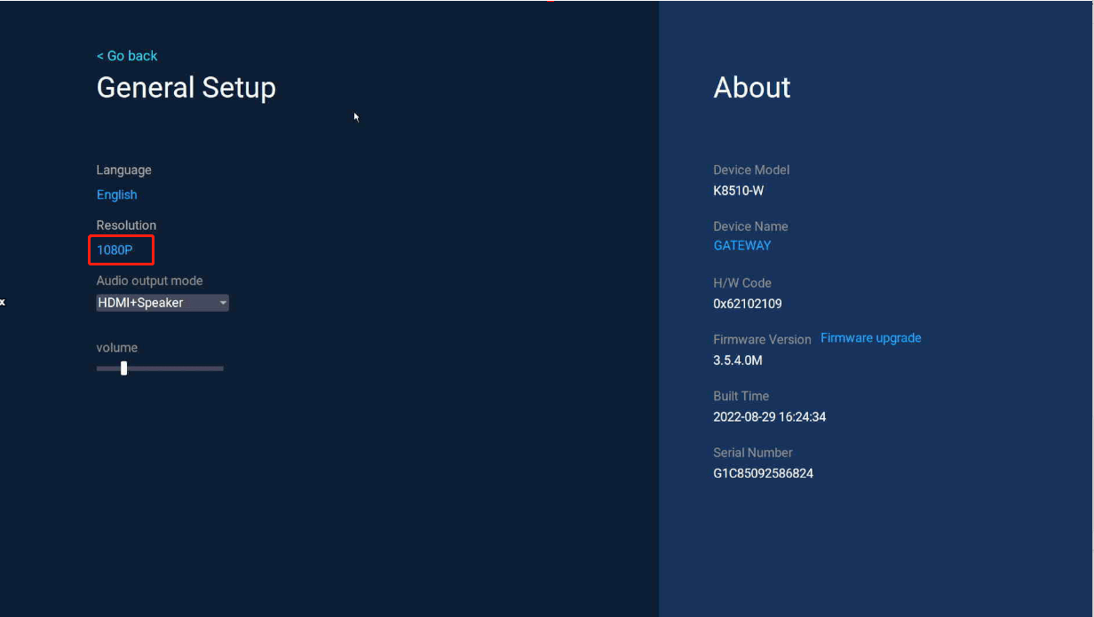Click the built time 2022-08-29 value

(x=769, y=417)
